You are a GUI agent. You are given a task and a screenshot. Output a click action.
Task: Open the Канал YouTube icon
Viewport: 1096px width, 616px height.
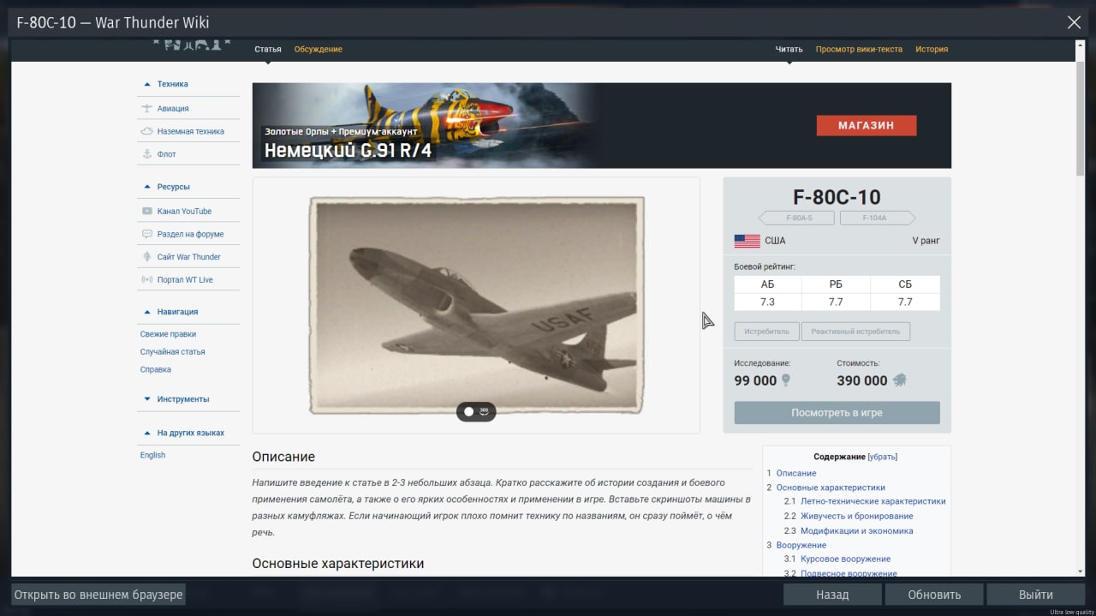[x=146, y=211]
